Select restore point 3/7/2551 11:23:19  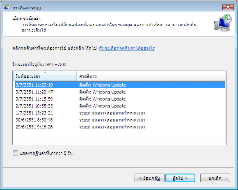click(120, 85)
